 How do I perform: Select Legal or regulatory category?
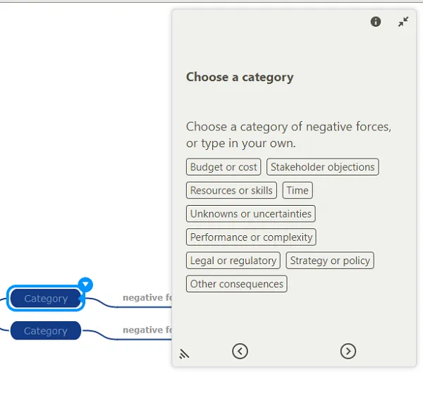pyautogui.click(x=233, y=261)
